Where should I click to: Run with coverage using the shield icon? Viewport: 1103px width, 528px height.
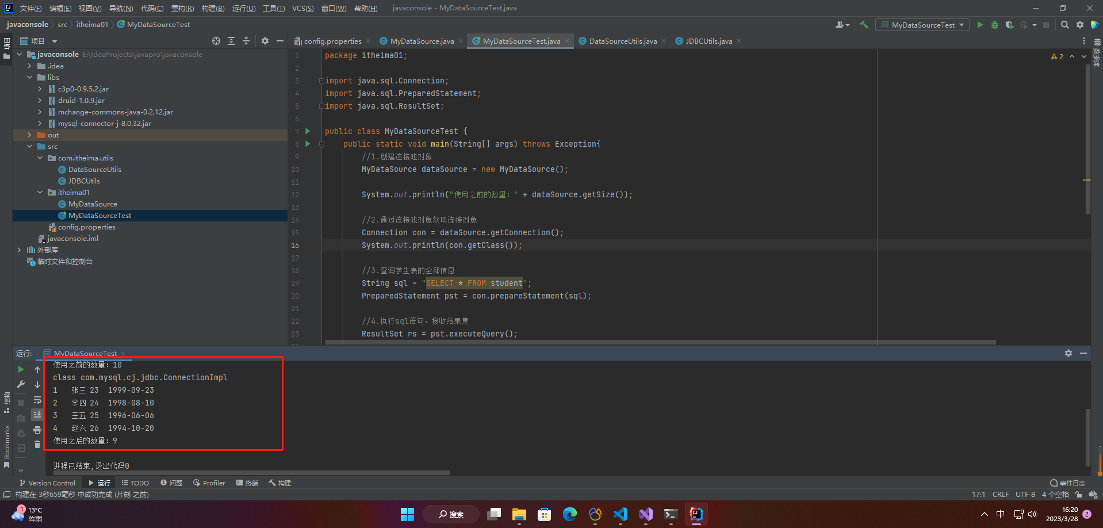coord(1009,25)
